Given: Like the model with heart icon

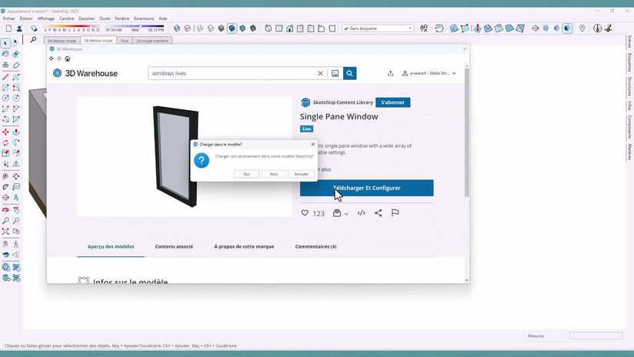Looking at the screenshot, I should point(305,213).
